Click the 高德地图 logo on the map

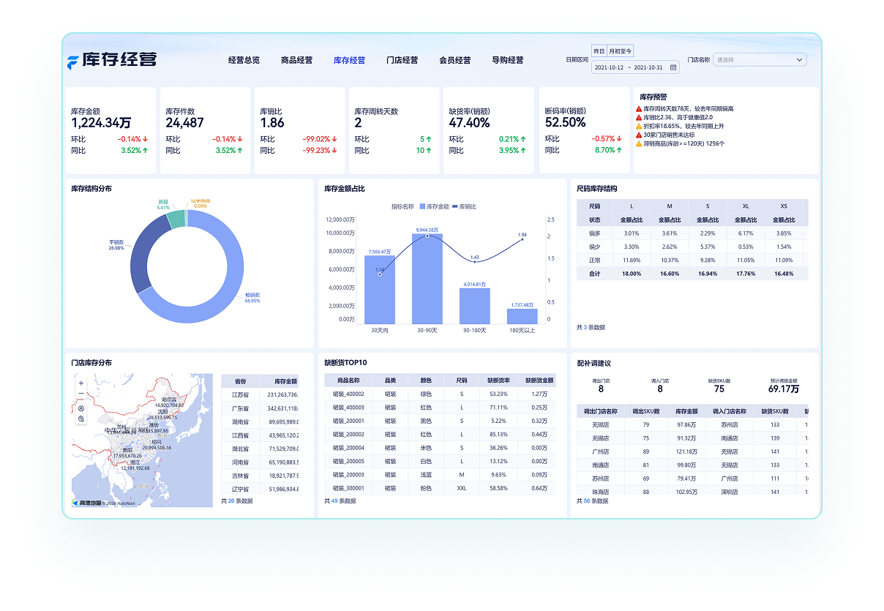click(86, 503)
